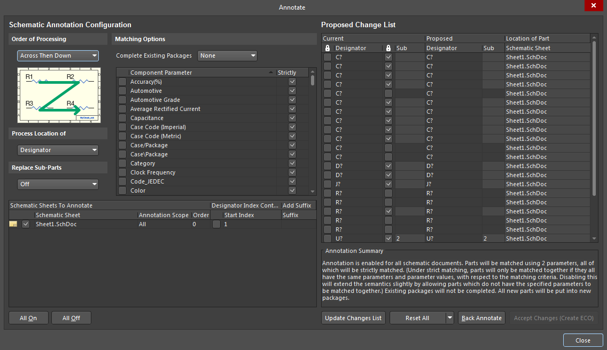Toggle the Strictly checkbox for Clock Frequency
Screen dimensions: 607x350
tap(292, 172)
